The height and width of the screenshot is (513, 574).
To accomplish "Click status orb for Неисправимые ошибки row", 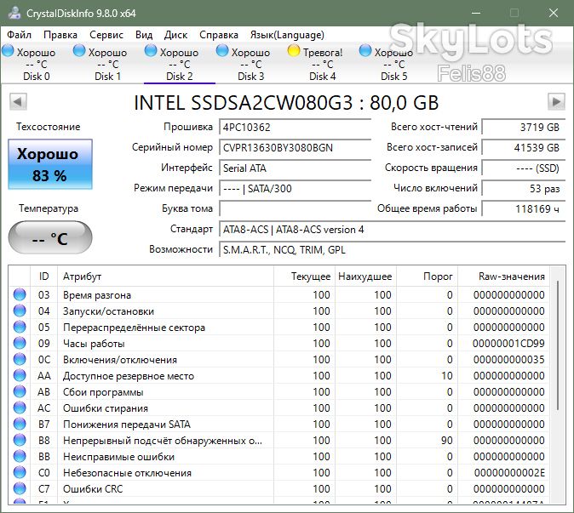I will pyautogui.click(x=20, y=456).
